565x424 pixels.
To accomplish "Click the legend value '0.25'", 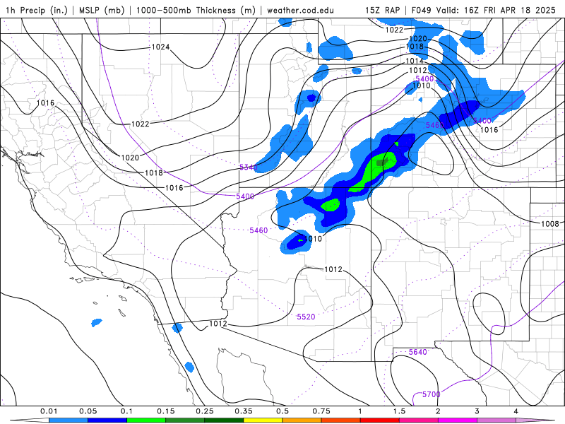I will pos(205,411).
